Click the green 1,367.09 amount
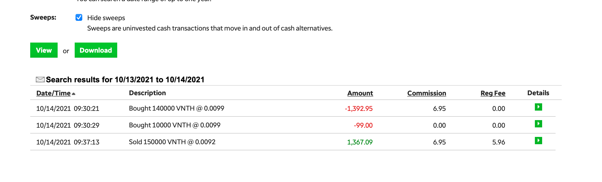The image size is (602, 182). pyautogui.click(x=360, y=142)
